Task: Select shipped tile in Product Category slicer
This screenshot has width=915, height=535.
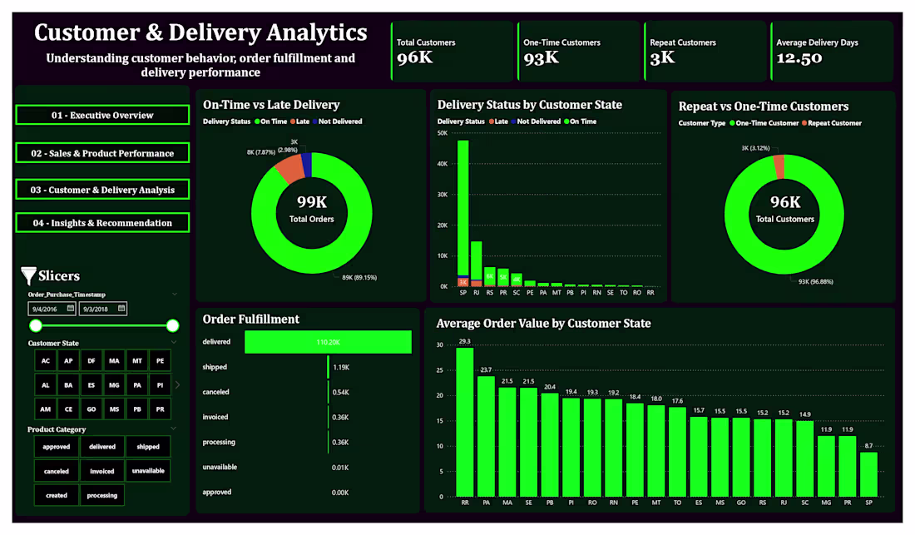Action: [x=148, y=446]
